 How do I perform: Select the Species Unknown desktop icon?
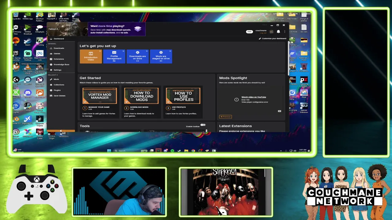tap(304, 108)
